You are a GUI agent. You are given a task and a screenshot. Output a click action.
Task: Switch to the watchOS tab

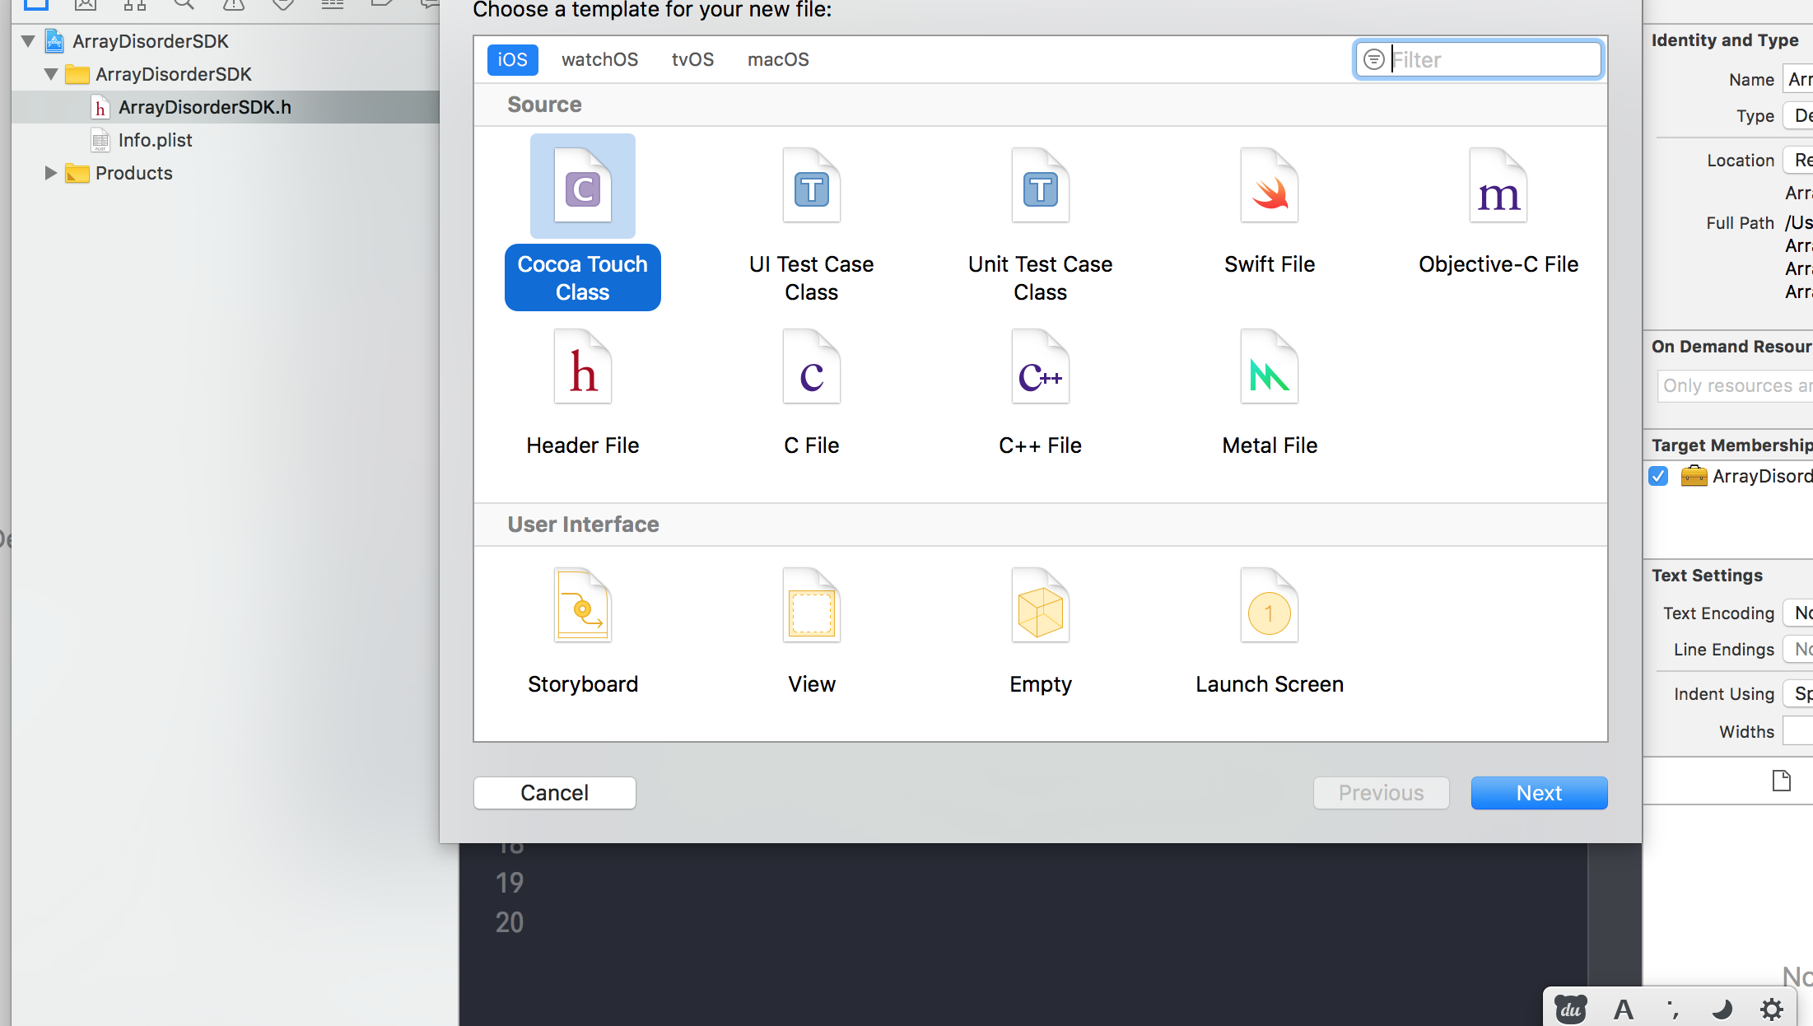click(599, 59)
